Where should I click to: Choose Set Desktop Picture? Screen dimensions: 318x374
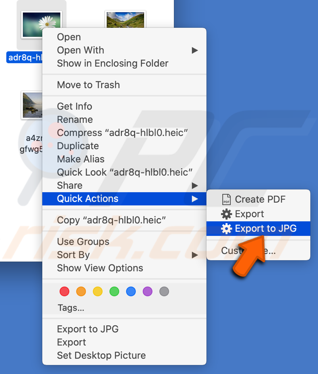coord(124,355)
